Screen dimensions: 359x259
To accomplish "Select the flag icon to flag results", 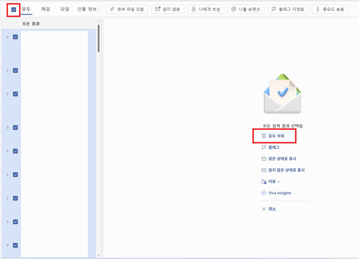I will [x=264, y=147].
